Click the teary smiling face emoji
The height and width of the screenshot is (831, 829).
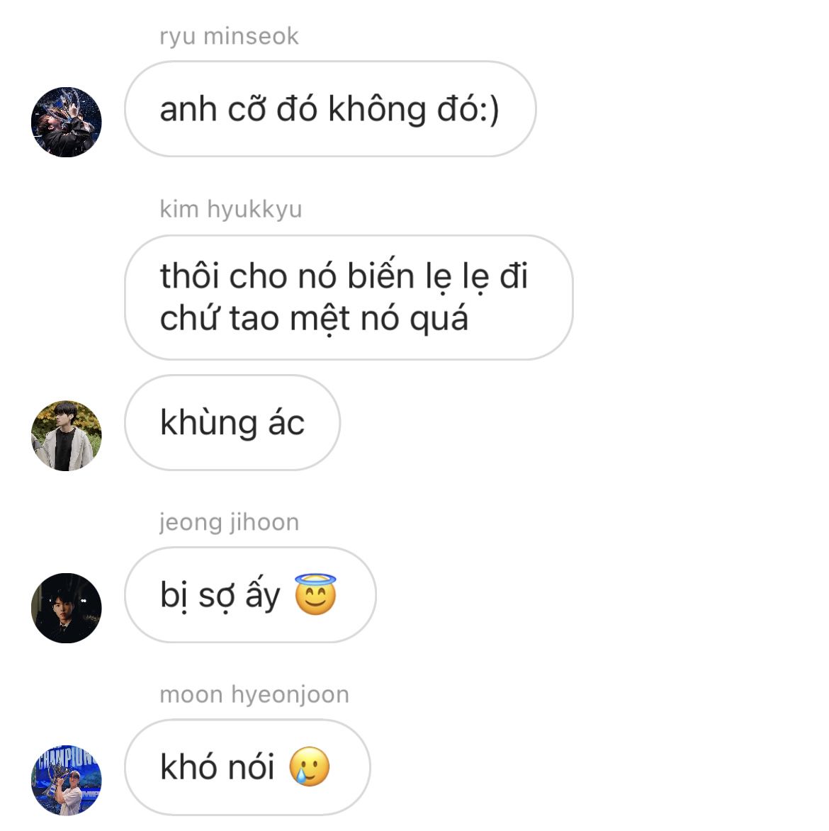click(x=310, y=767)
